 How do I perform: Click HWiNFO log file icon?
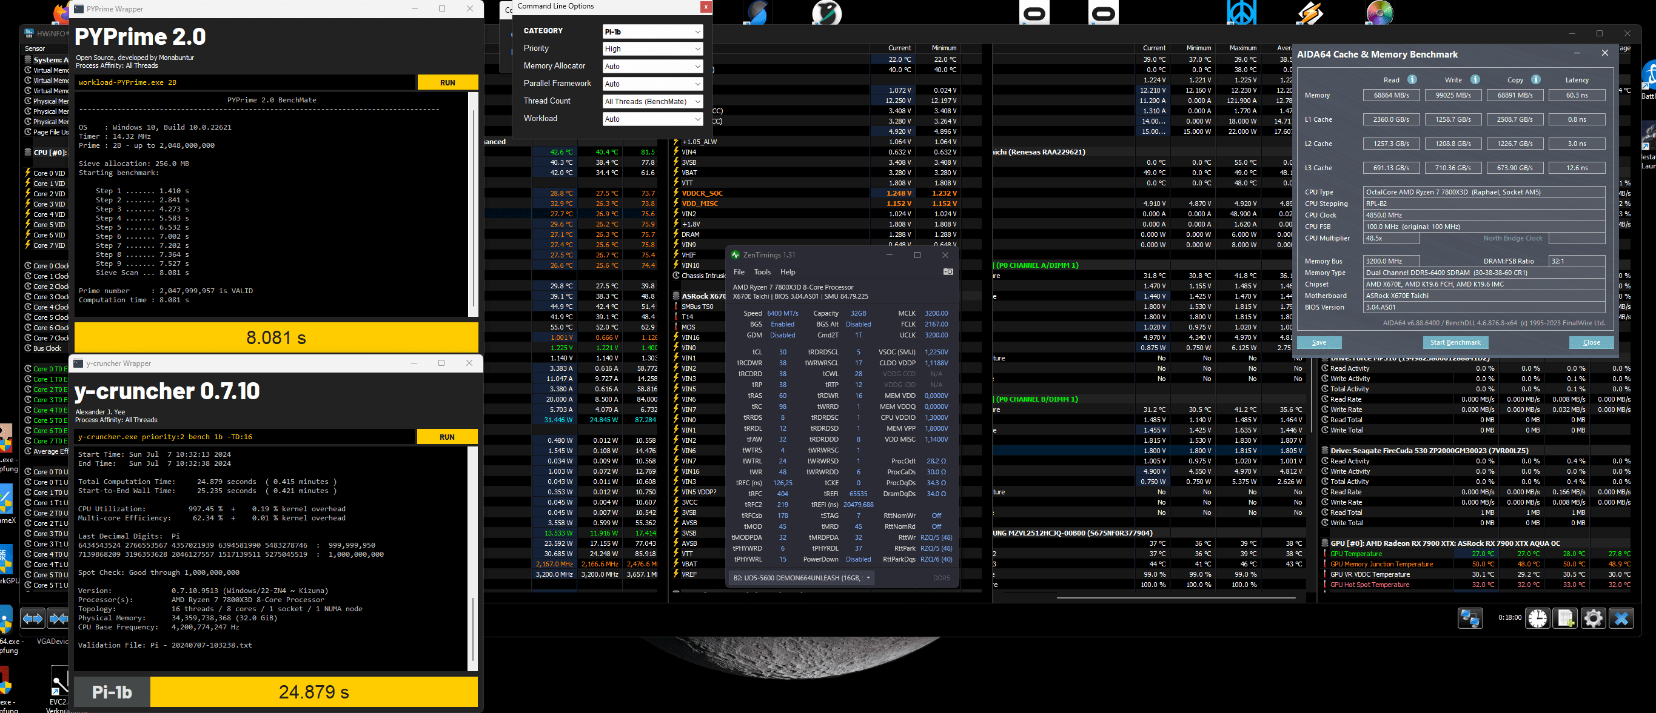(1564, 618)
